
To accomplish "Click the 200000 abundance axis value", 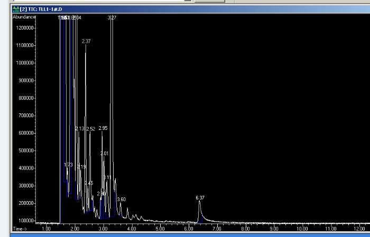I will [x=26, y=203].
